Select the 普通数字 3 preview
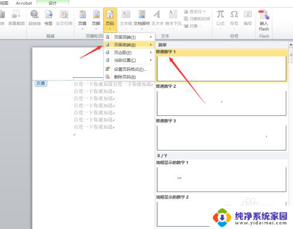Viewport: 293px width, 229px height. [222, 138]
